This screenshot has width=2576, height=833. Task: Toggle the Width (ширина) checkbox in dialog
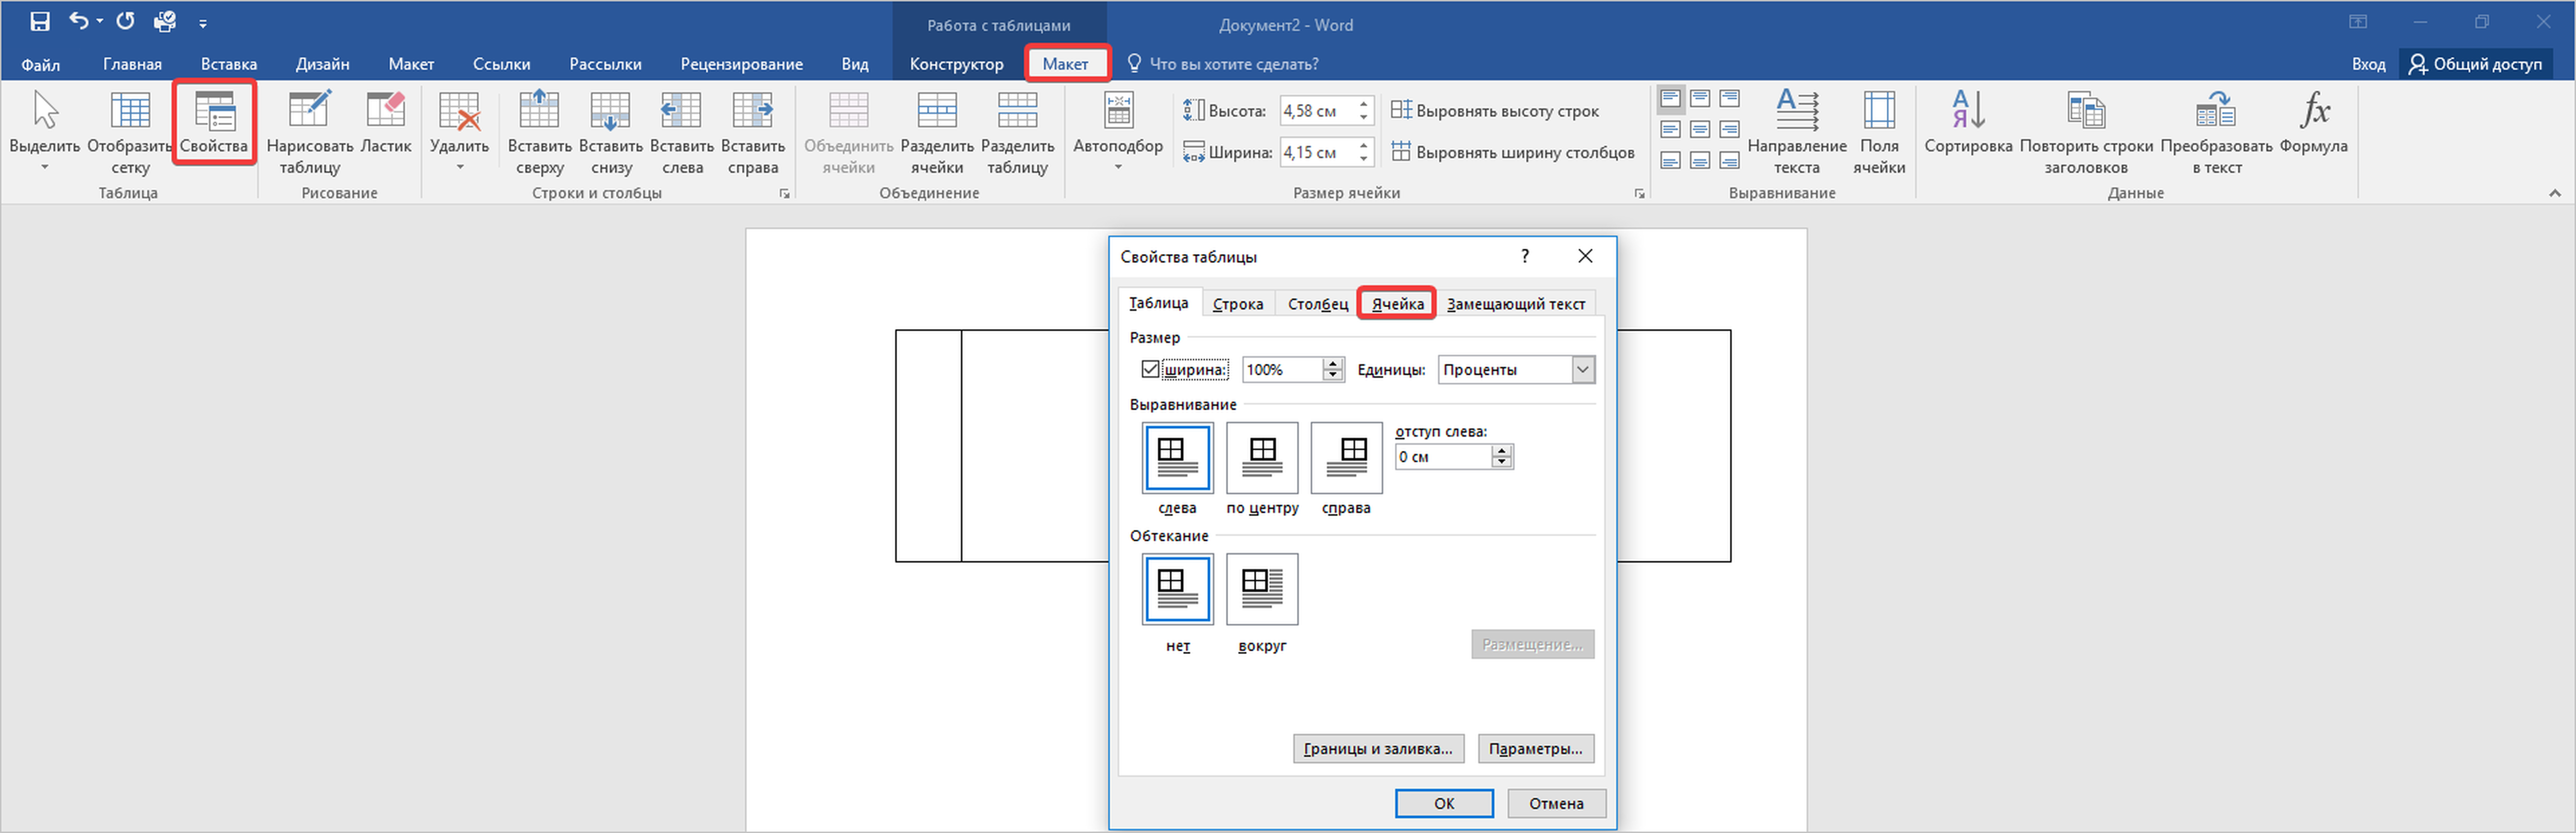point(1150,370)
